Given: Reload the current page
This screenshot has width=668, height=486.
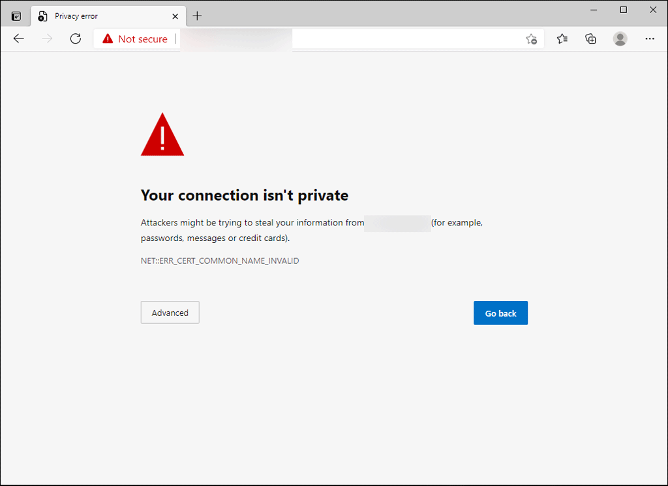Looking at the screenshot, I should pos(75,38).
